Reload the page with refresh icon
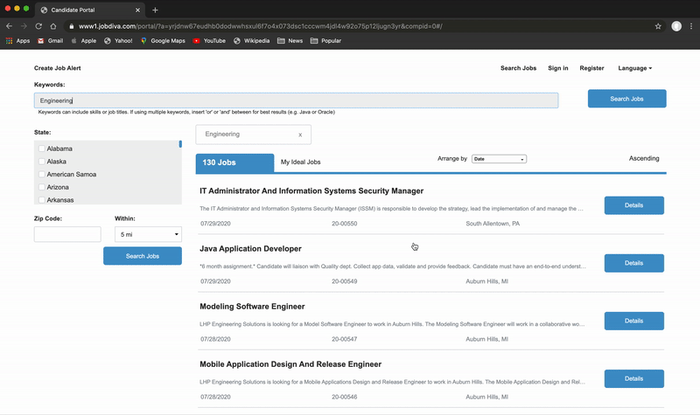Screen dimensions: 700x415 (38, 26)
